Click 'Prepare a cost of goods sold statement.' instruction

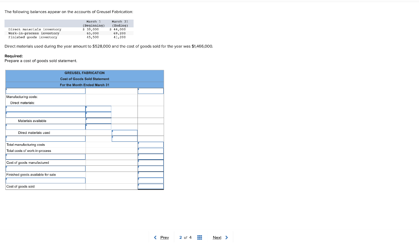(x=41, y=61)
